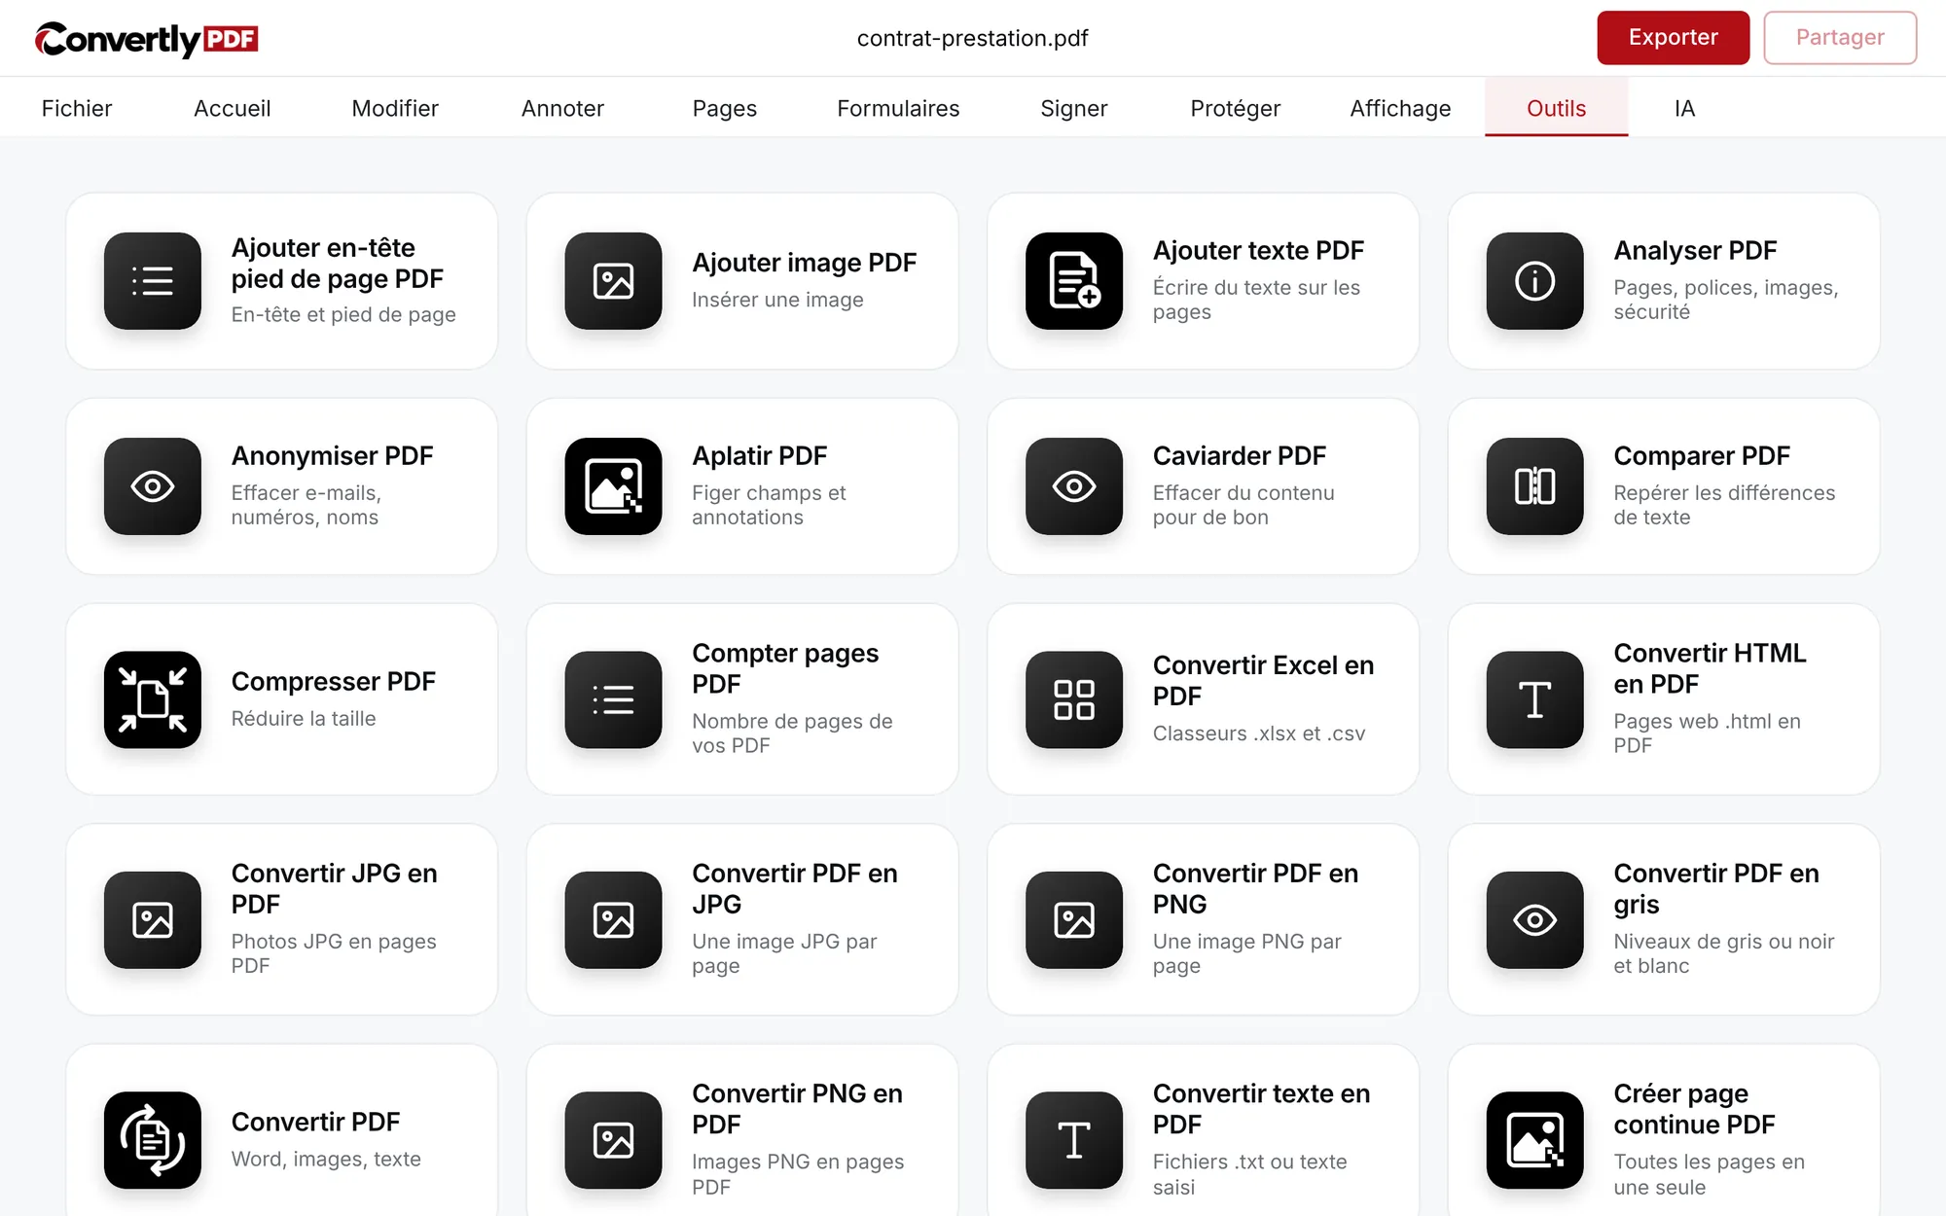Switch to the Accueil tab
This screenshot has height=1216, width=1946.
(x=233, y=108)
